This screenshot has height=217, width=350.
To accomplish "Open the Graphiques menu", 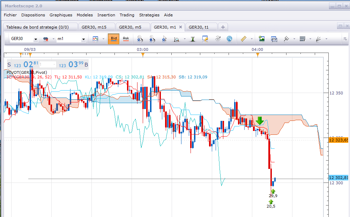I will pyautogui.click(x=61, y=15).
